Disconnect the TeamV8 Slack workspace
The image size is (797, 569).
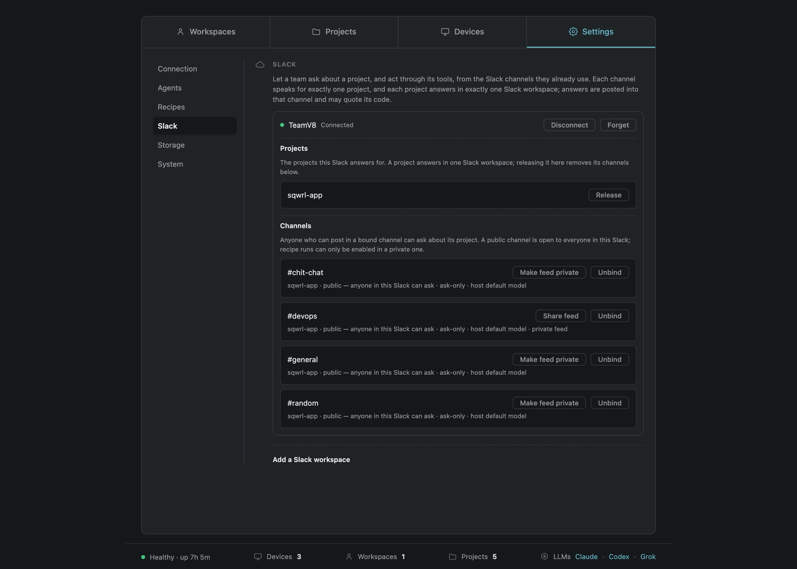point(569,125)
